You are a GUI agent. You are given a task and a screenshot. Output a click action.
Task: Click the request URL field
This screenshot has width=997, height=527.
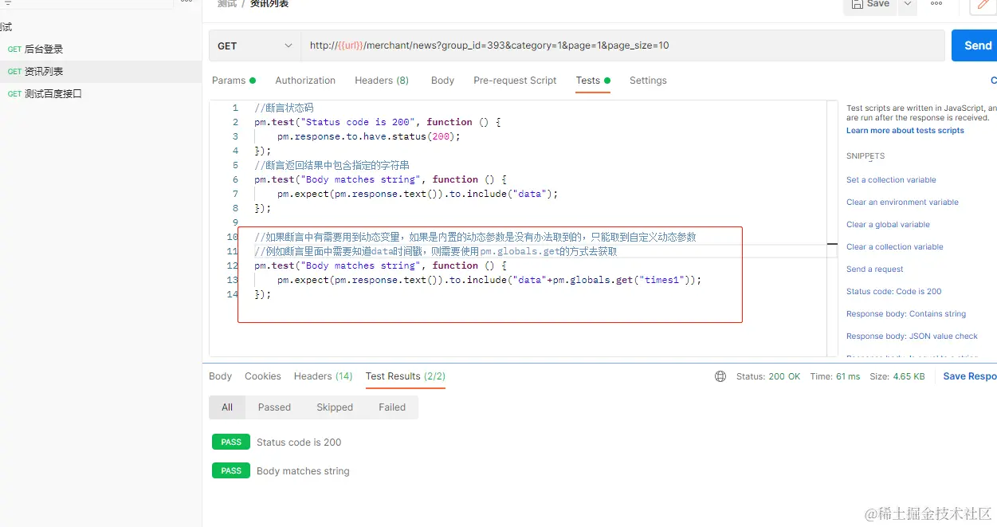(622, 45)
